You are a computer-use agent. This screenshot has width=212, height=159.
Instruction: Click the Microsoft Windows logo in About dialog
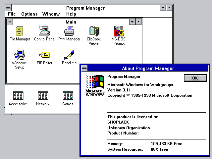(95, 85)
